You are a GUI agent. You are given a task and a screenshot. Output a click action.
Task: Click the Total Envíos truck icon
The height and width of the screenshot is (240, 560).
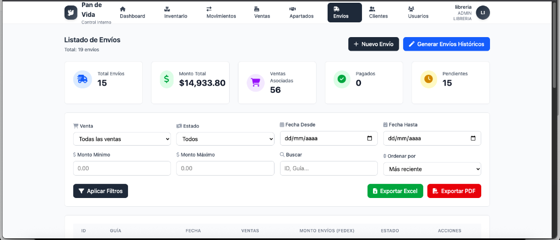tap(83, 79)
